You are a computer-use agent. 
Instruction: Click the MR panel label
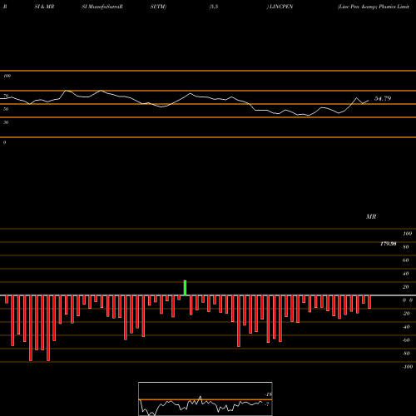click(x=371, y=216)
